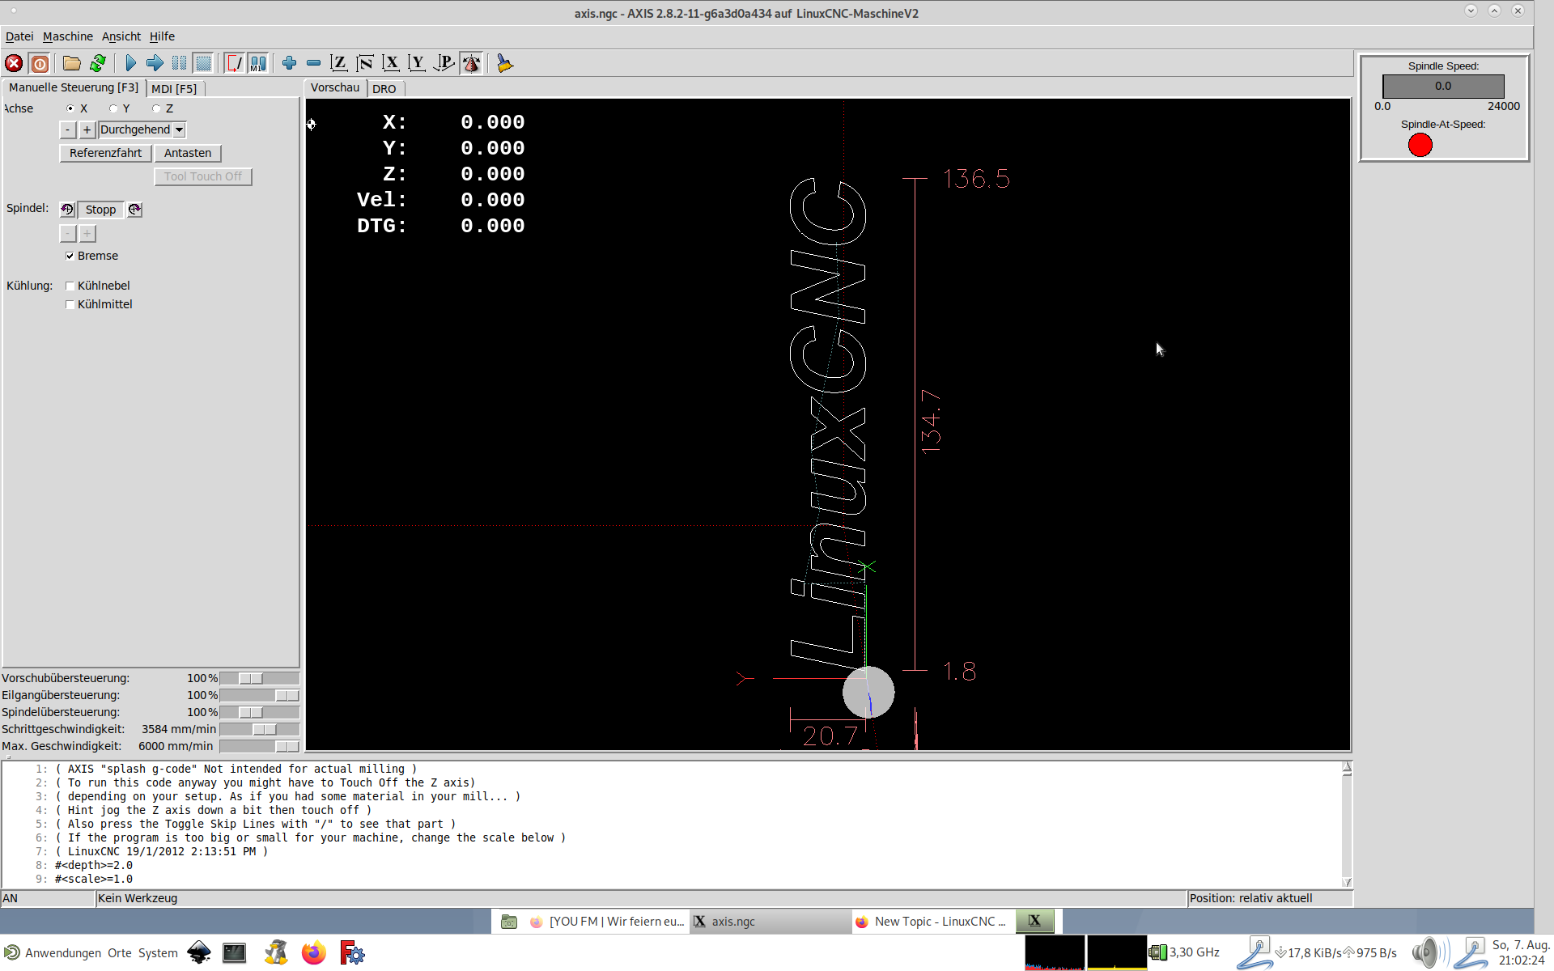Switch to perspective P view
This screenshot has height=971, width=1554.
pos(444,63)
